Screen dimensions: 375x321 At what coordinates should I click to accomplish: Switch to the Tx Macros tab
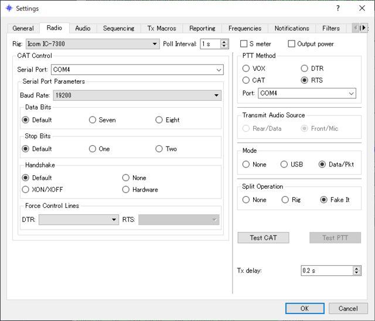pyautogui.click(x=162, y=28)
